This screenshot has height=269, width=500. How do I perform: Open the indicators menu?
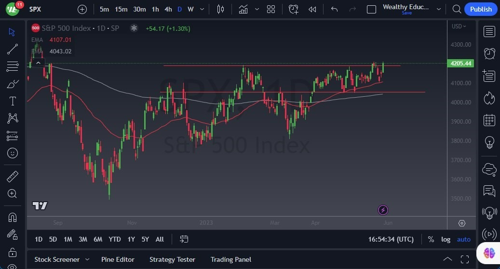(x=243, y=10)
